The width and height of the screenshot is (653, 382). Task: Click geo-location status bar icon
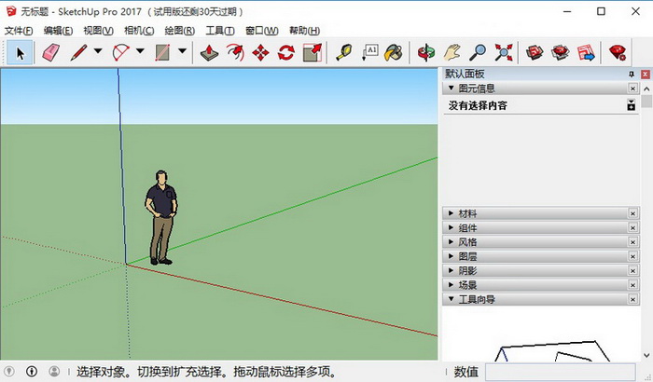8,371
